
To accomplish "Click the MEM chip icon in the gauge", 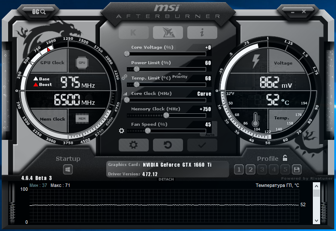I will coord(82,119).
